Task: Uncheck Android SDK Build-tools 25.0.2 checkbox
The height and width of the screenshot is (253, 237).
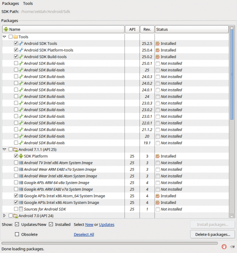Action: [x=16, y=57]
